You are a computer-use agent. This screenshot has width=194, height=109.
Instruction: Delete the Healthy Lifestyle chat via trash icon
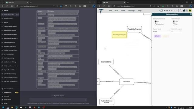[18, 15]
